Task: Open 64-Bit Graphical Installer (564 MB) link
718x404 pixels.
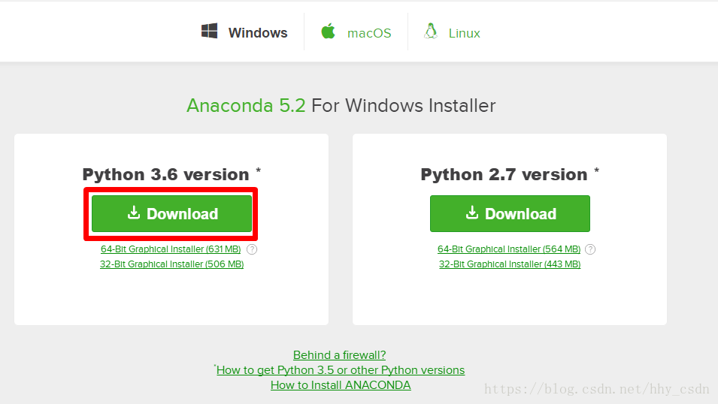Action: [509, 249]
